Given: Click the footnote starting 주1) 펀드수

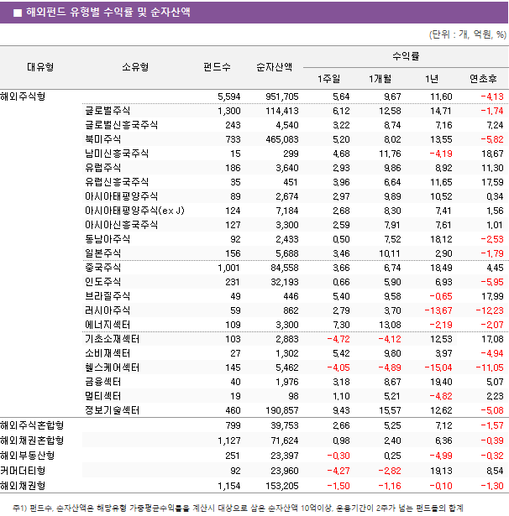Looking at the screenshot, I should 238,508.
